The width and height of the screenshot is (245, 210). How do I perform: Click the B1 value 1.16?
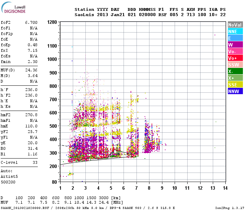click(33, 154)
